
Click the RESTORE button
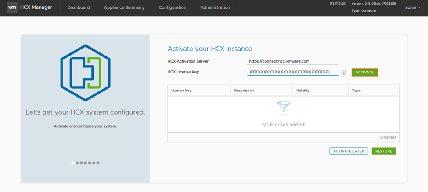(x=384, y=151)
